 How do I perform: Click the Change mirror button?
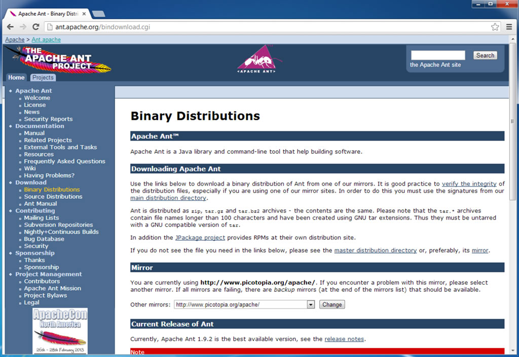point(332,304)
